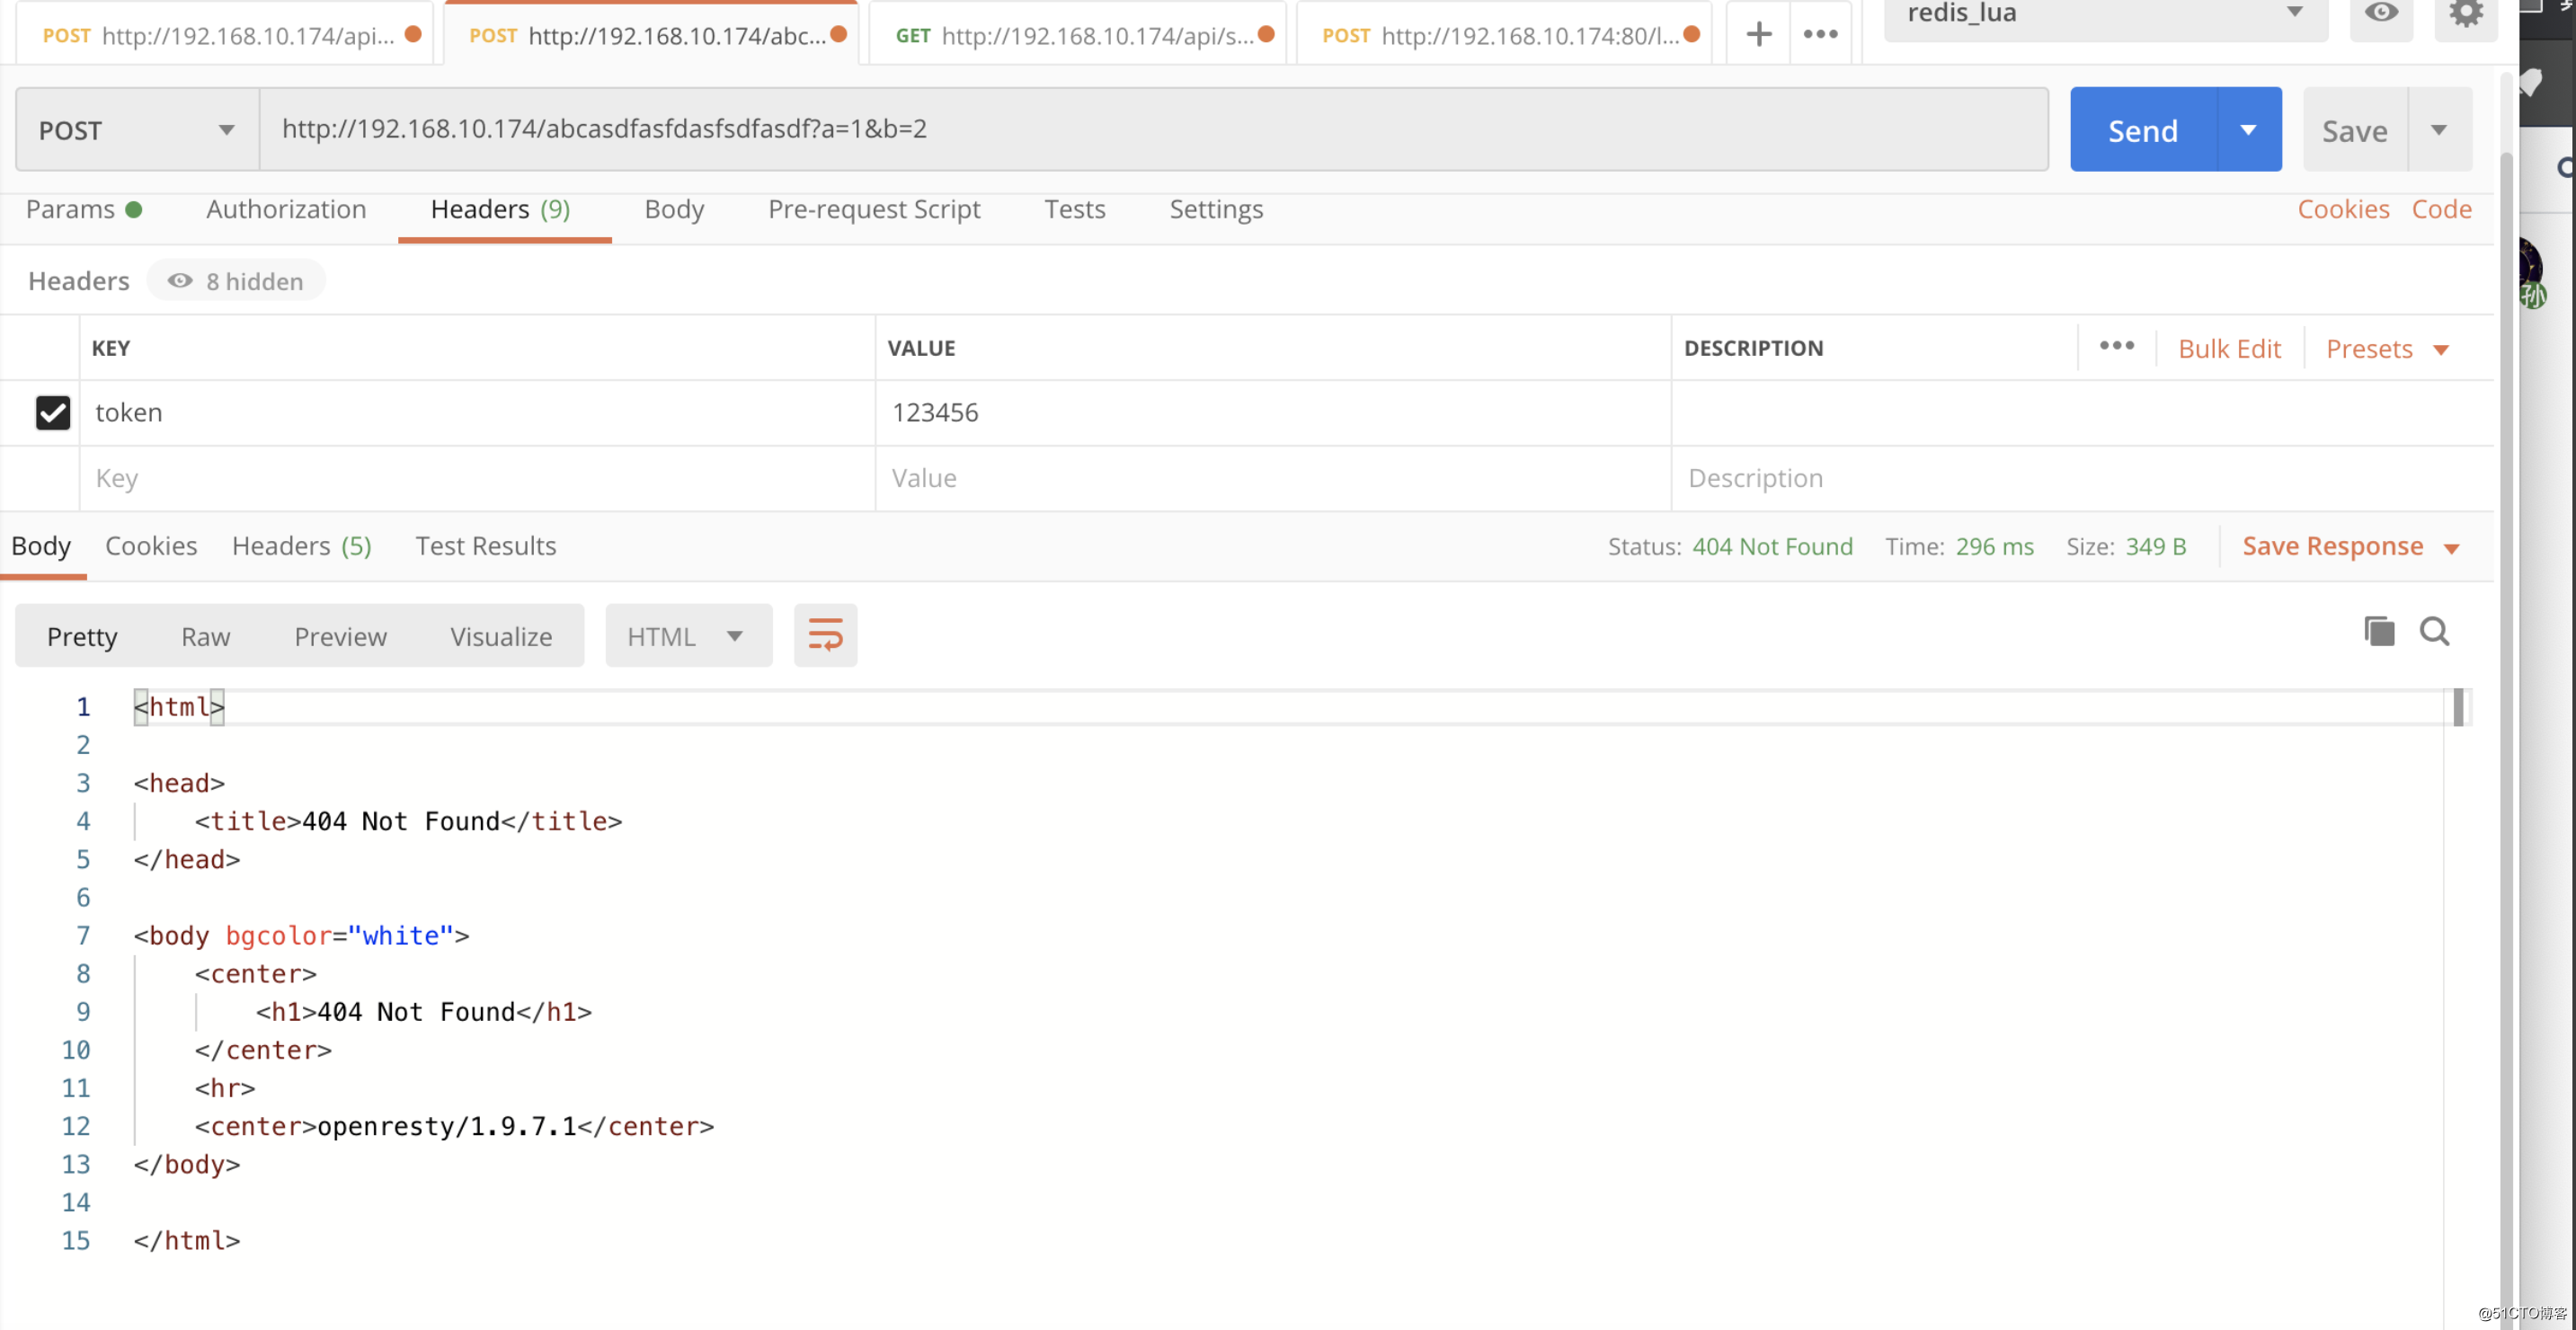Expand the Send button arrow options
The image size is (2576, 1330).
tap(2248, 130)
